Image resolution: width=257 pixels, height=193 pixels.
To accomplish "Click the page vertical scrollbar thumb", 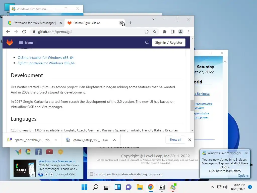I will click(x=192, y=105).
